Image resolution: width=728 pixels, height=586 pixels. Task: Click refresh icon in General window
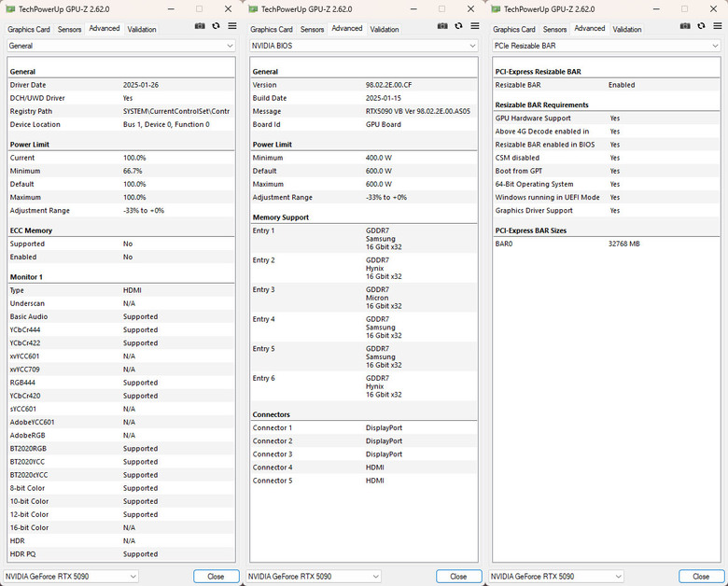coord(216,26)
